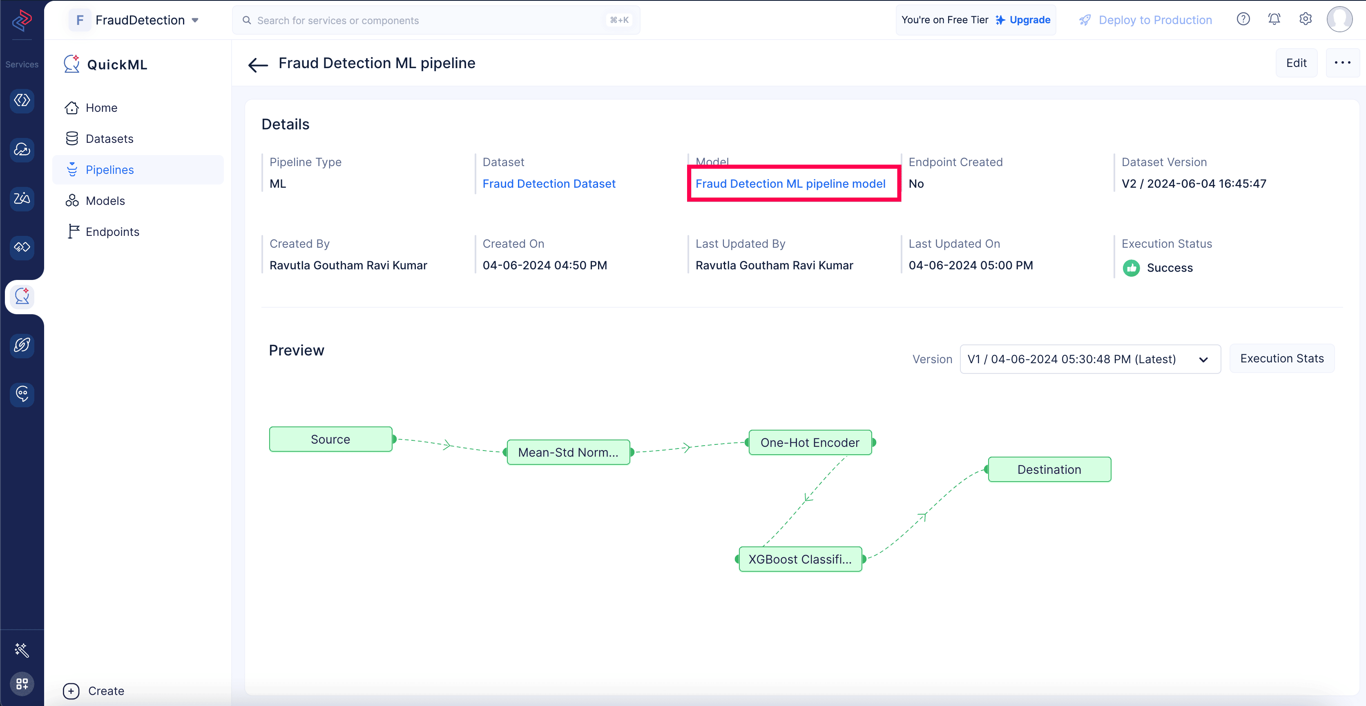Click the QuickML logo icon
The height and width of the screenshot is (706, 1366).
[71, 64]
